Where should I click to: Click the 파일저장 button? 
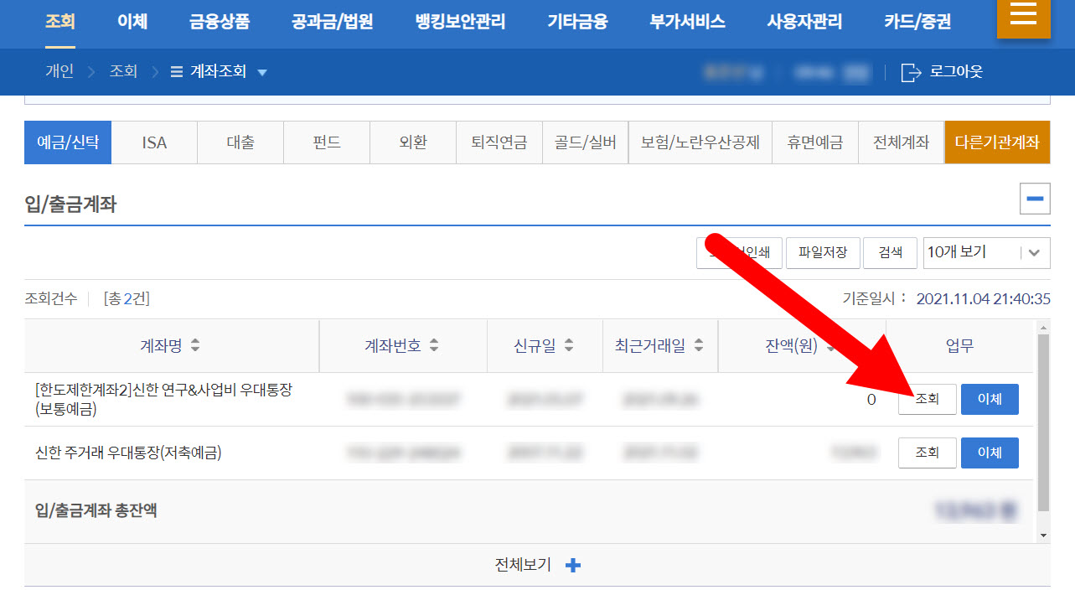tap(823, 252)
